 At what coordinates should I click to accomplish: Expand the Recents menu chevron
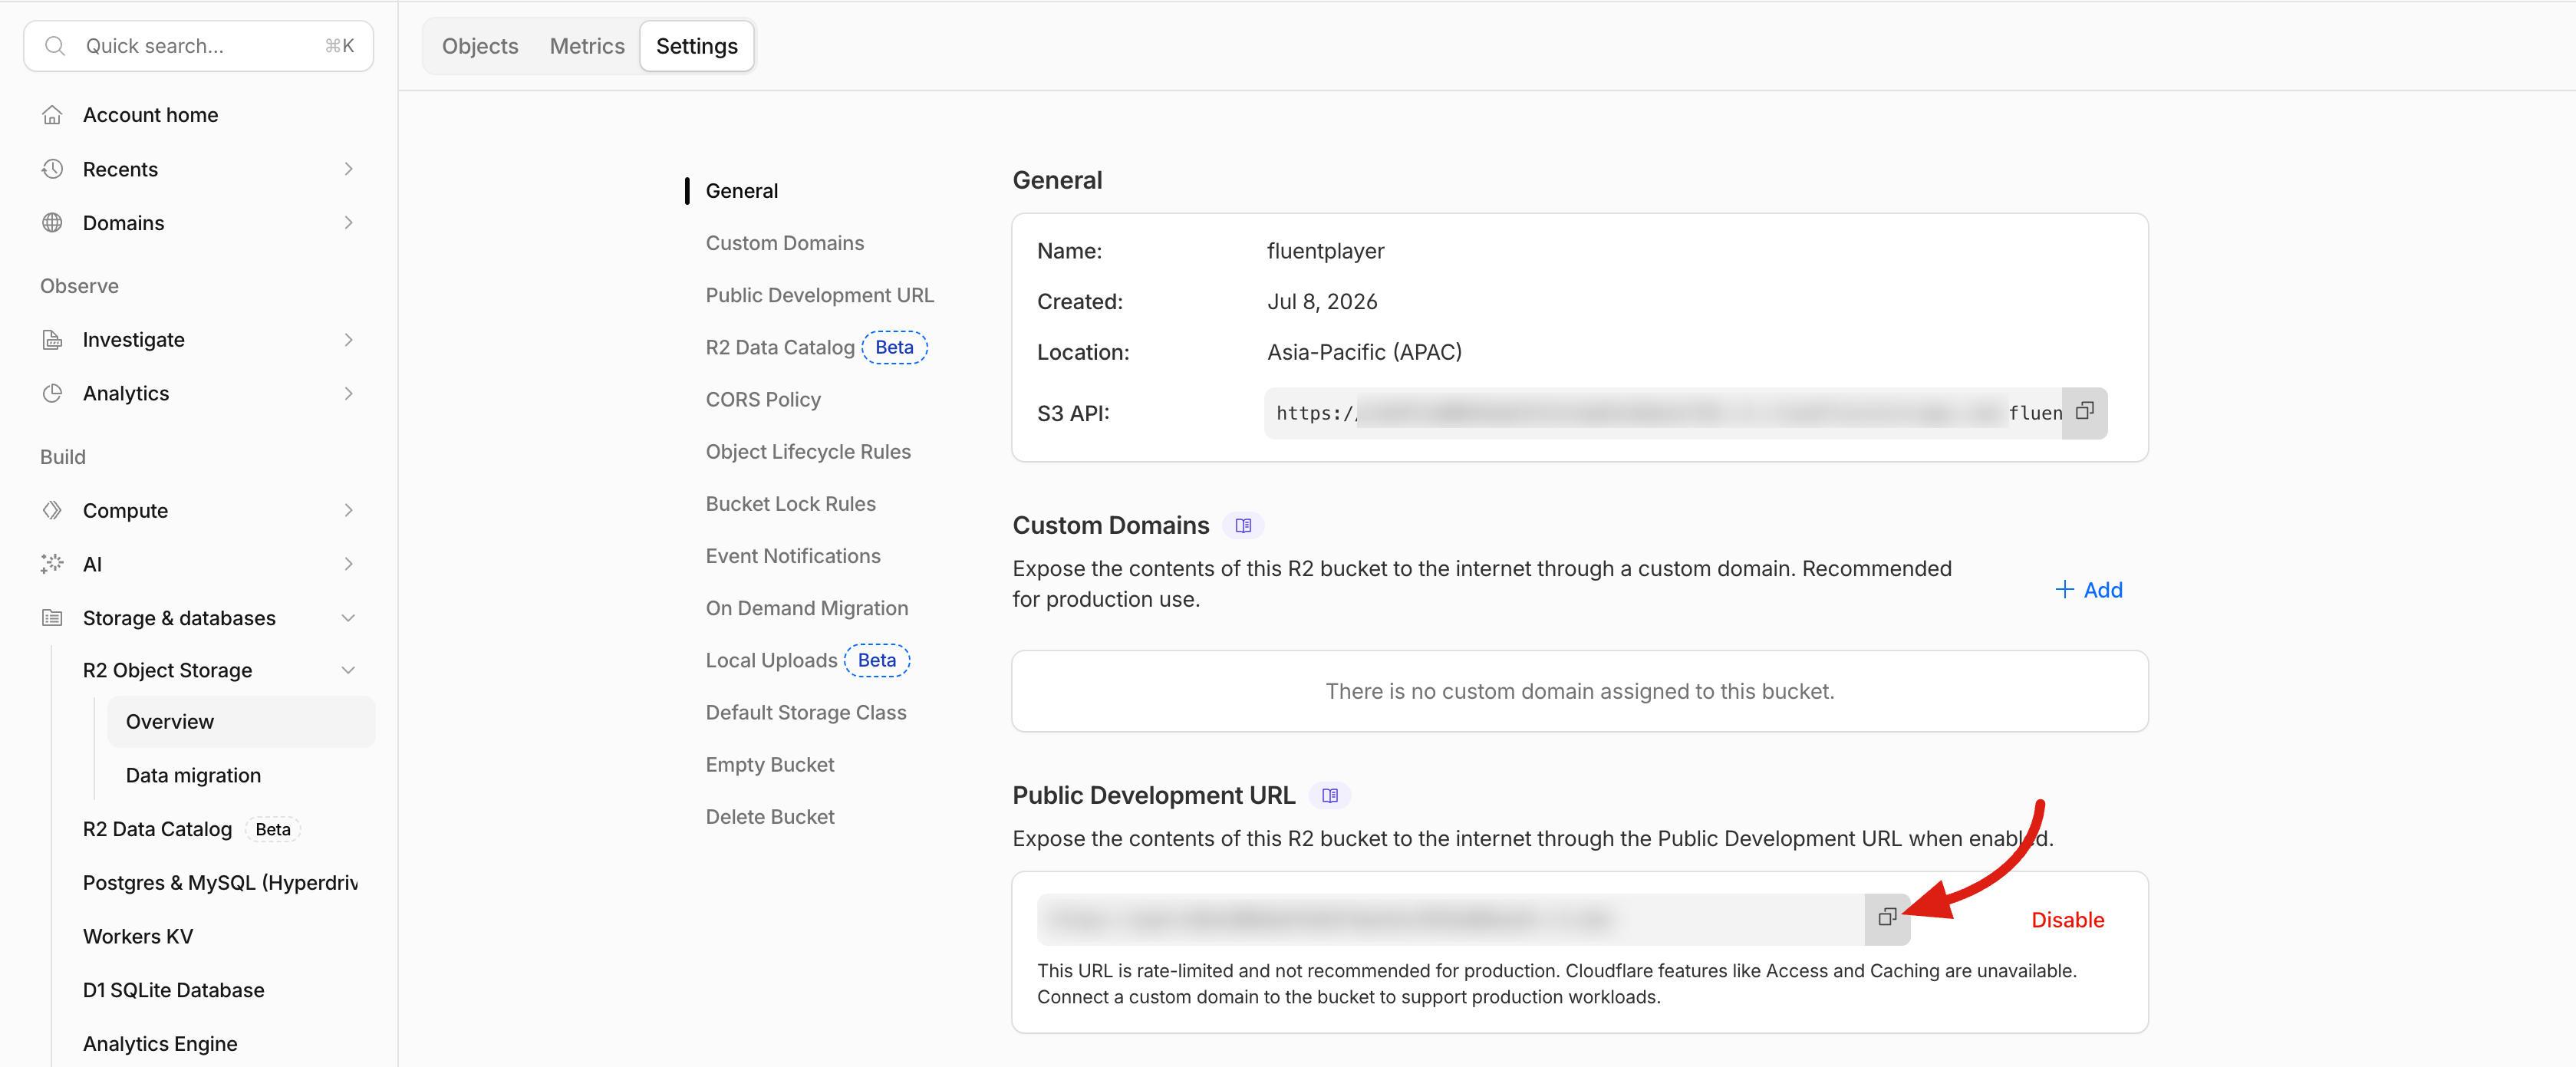point(348,169)
